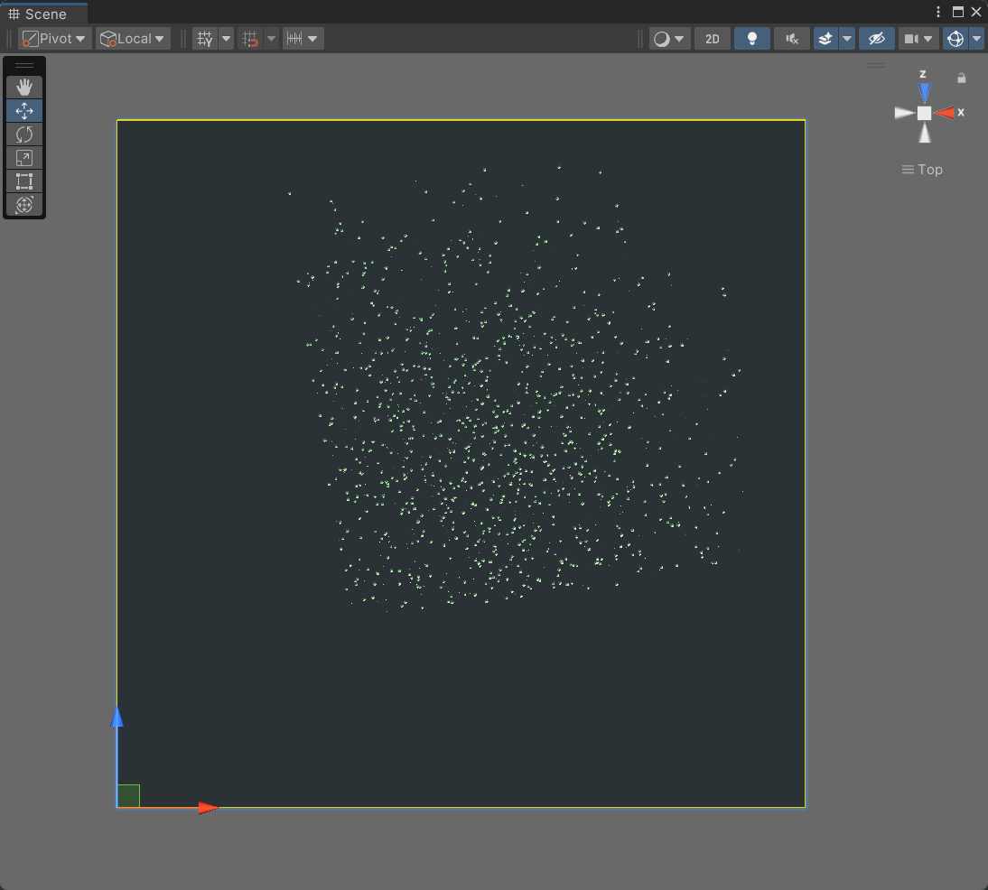Click the gizmo center cube
This screenshot has height=890, width=988.
tap(925, 113)
